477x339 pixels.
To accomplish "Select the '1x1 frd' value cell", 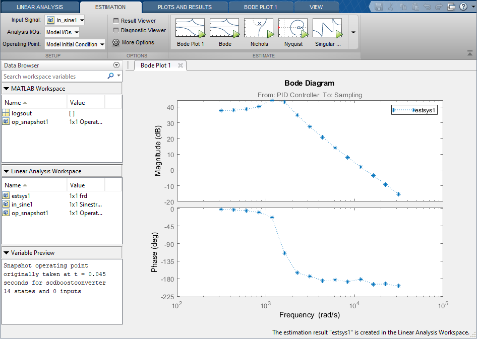I will (x=78, y=196).
